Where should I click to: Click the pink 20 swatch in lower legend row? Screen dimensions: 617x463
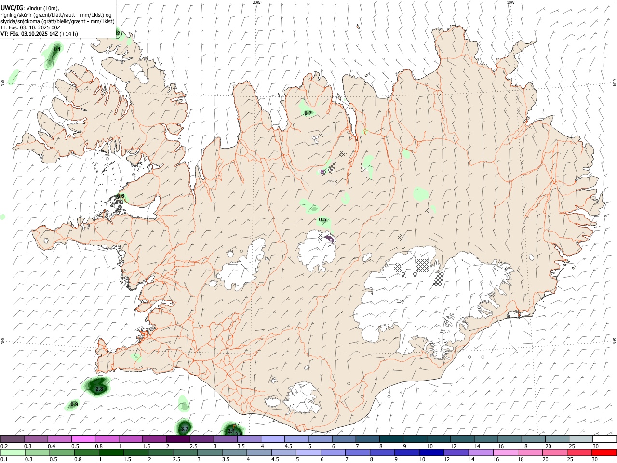pos(555,452)
